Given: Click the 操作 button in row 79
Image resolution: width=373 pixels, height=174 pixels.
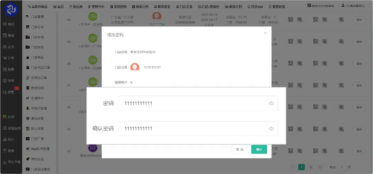Looking at the screenshot, I should tap(359, 42).
